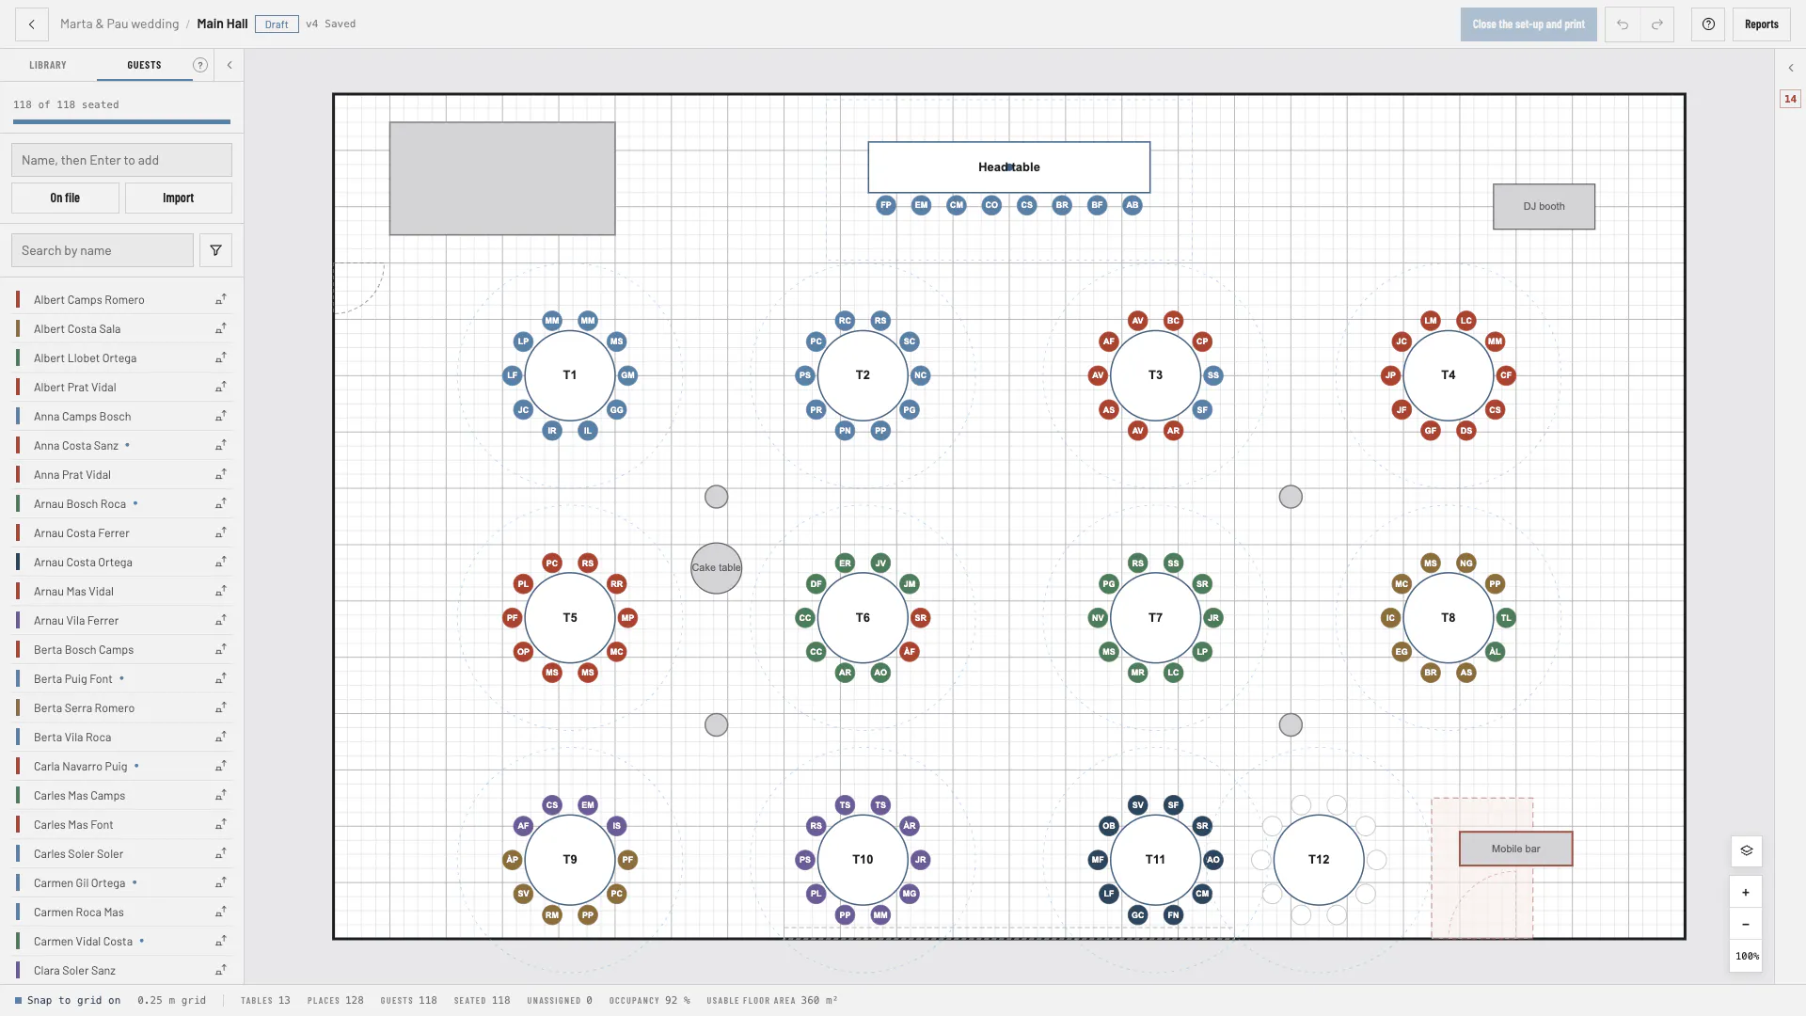The image size is (1806, 1016).
Task: Collapse the left guests panel
Action: click(x=230, y=65)
